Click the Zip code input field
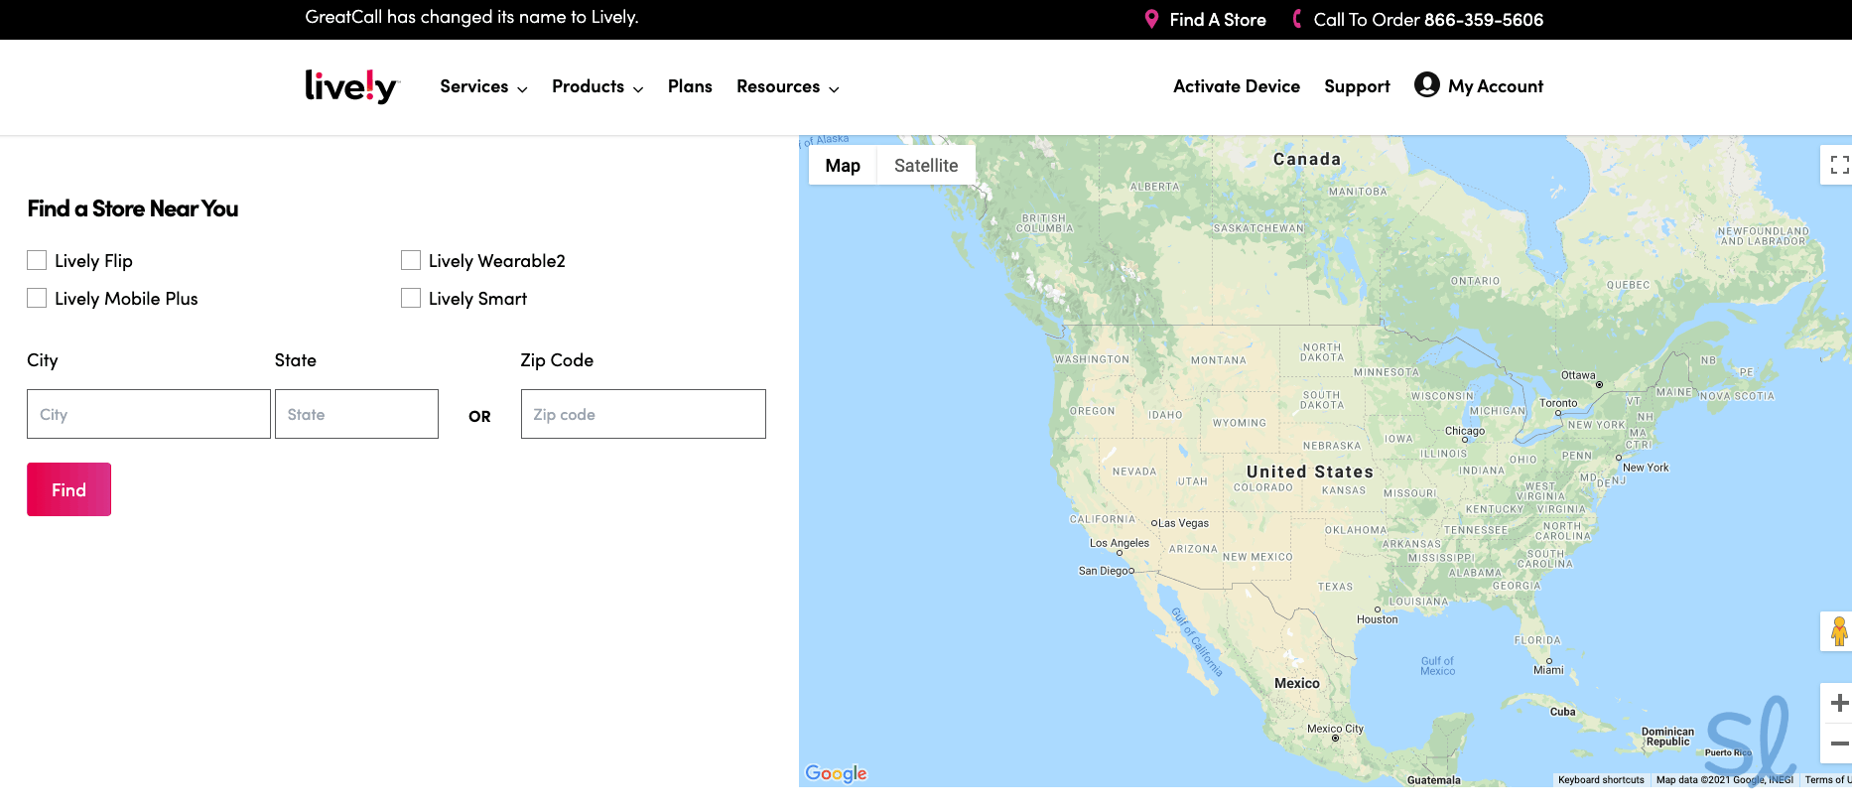 643,414
